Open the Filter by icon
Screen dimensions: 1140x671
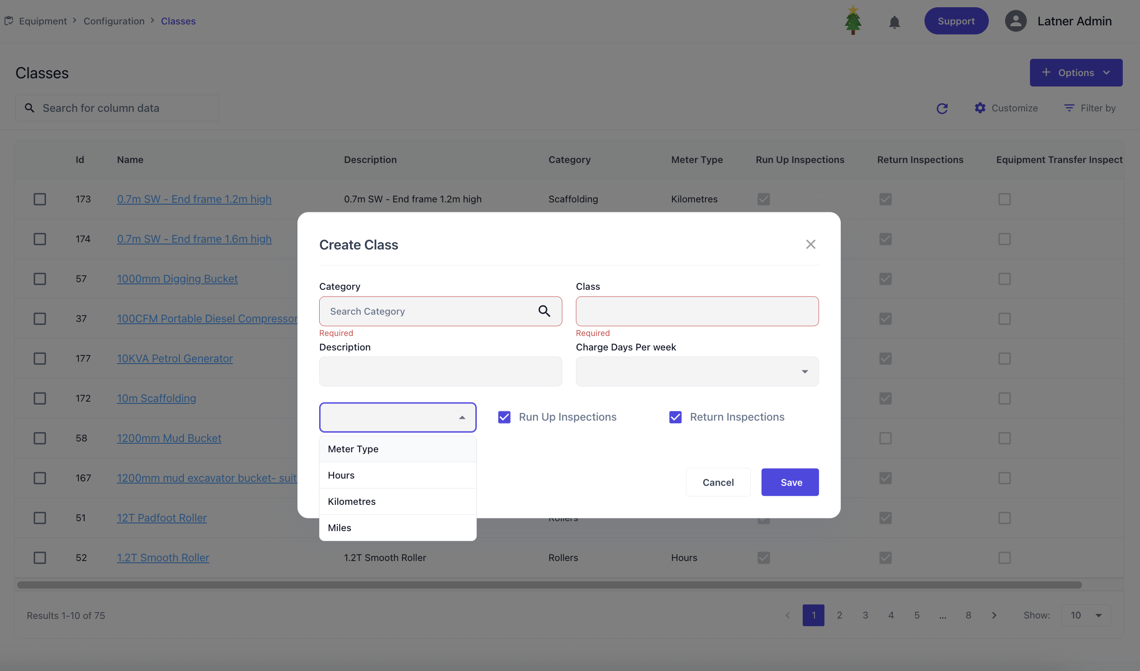(x=1069, y=108)
